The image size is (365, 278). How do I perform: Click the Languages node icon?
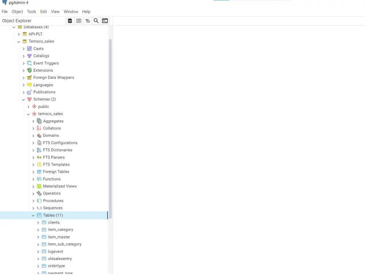[x=29, y=84]
